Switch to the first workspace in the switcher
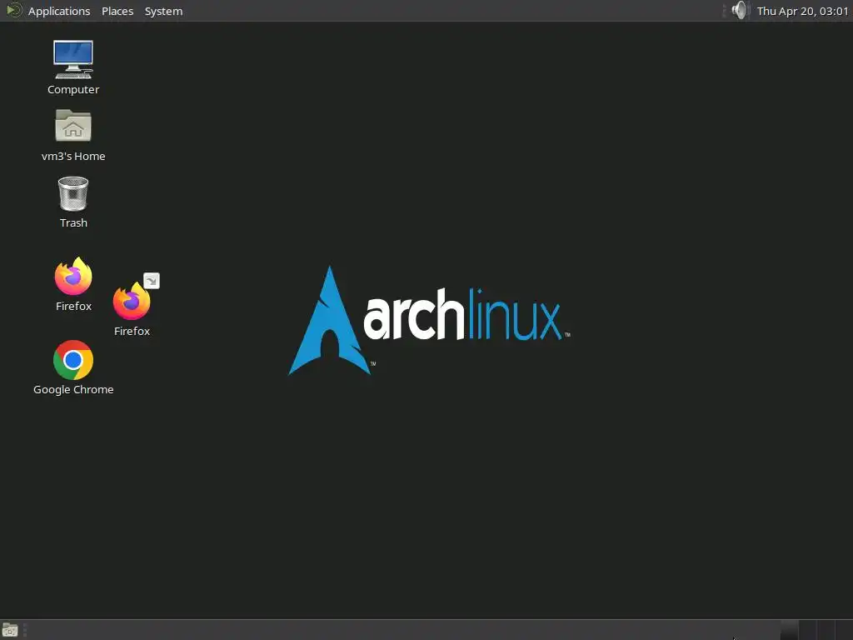Viewport: 853px width, 640px height. (790, 630)
